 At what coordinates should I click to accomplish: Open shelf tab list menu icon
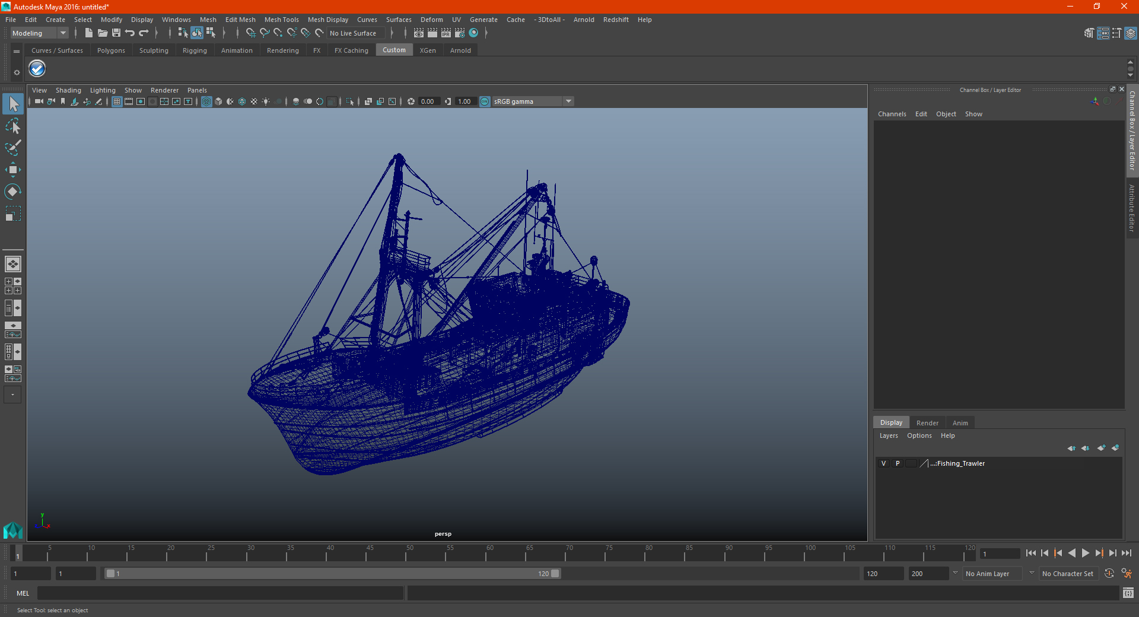point(17,52)
